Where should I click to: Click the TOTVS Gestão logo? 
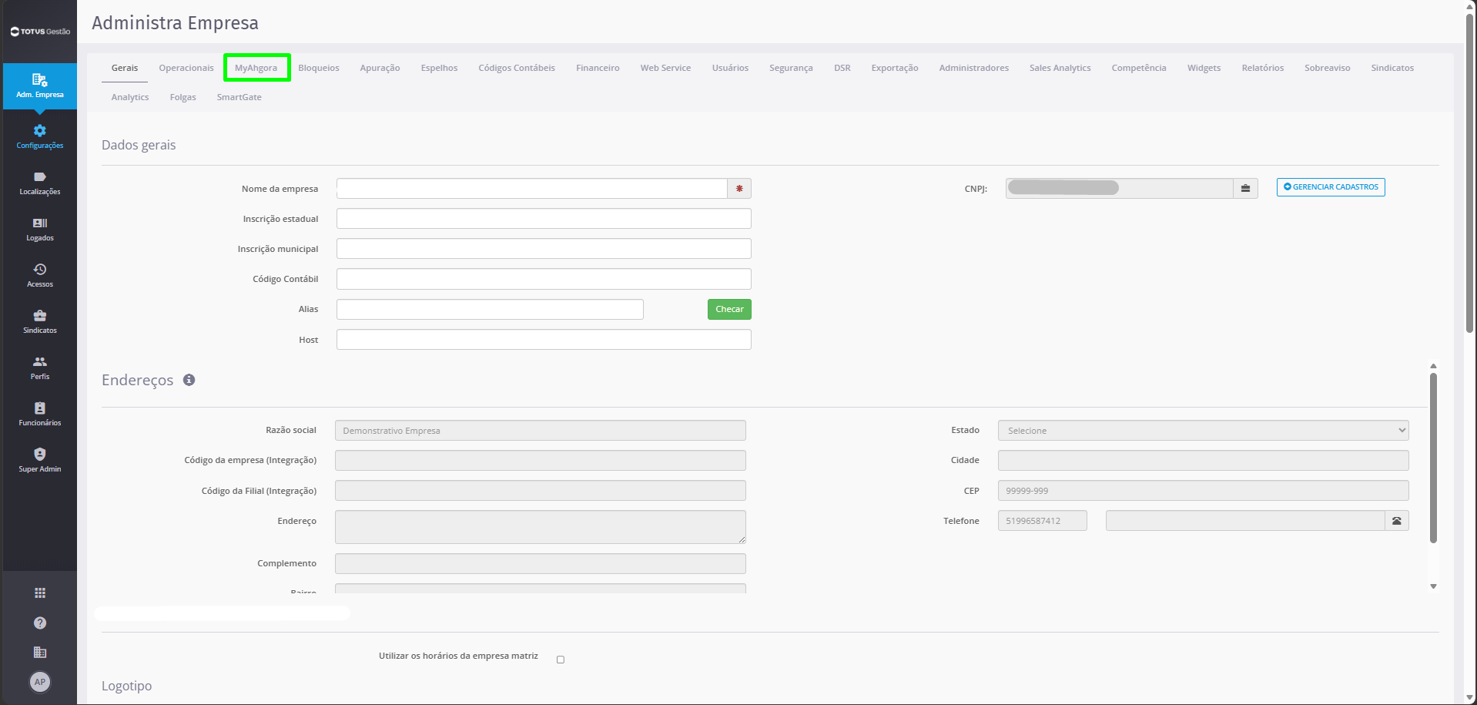click(40, 32)
